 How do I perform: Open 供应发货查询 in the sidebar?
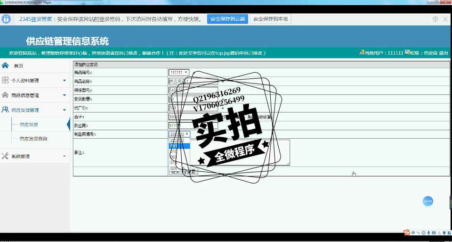(x=33, y=139)
